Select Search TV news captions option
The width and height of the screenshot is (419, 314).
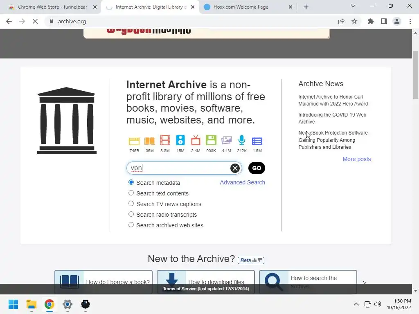(131, 204)
